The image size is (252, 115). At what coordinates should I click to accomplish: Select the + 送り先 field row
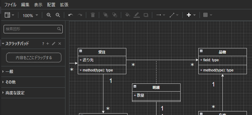[102, 60]
